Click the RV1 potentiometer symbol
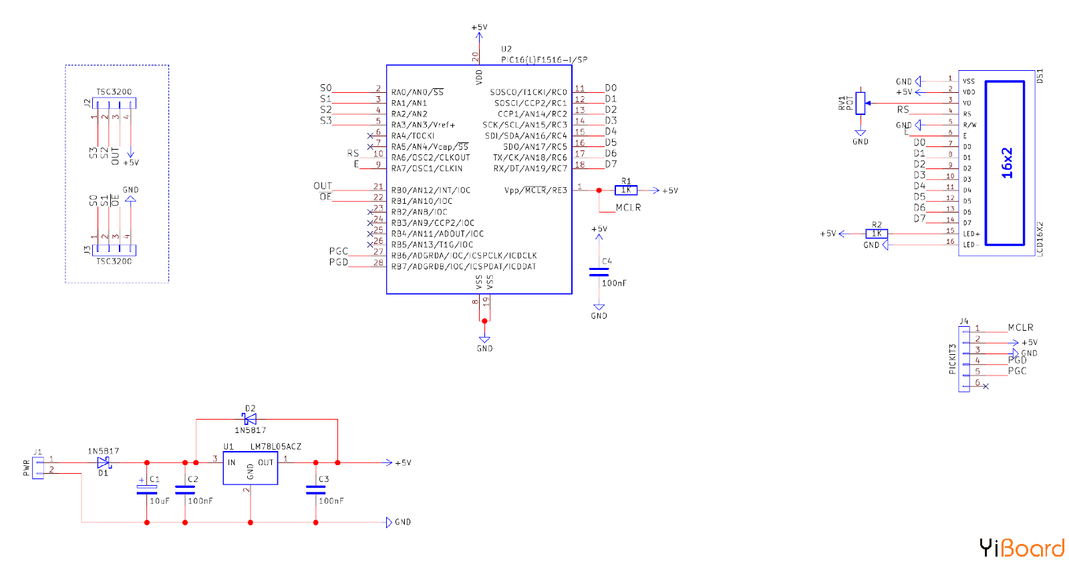1069x566 pixels. point(861,104)
